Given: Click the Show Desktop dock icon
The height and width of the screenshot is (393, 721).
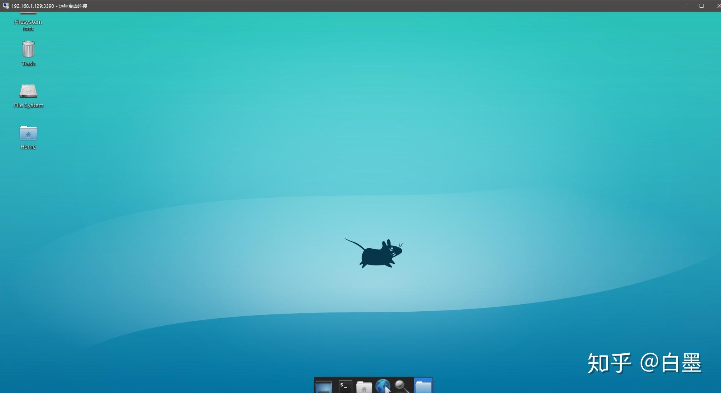Looking at the screenshot, I should (324, 386).
